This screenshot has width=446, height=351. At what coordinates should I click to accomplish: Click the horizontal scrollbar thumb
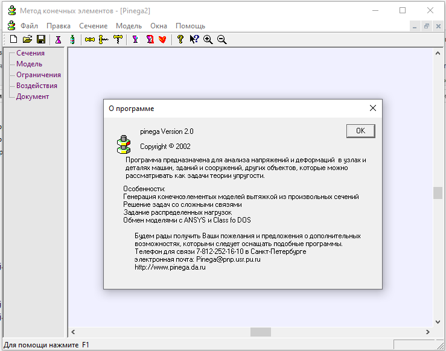(261, 332)
